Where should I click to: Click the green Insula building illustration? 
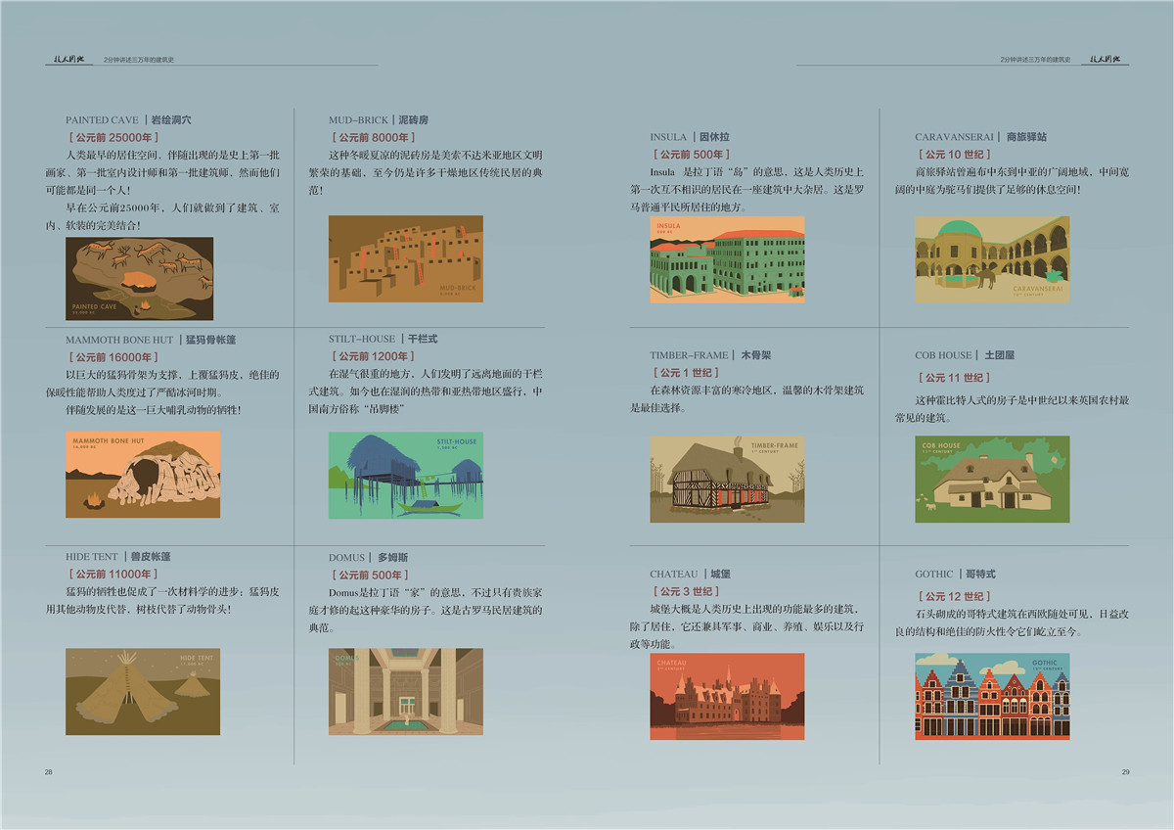(727, 259)
